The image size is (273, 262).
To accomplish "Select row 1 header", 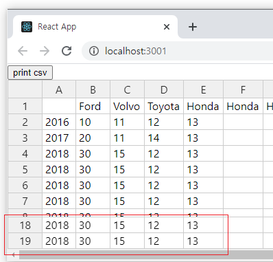I will [x=25, y=106].
